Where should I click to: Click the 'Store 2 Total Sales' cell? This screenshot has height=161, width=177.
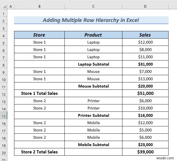click(39, 152)
